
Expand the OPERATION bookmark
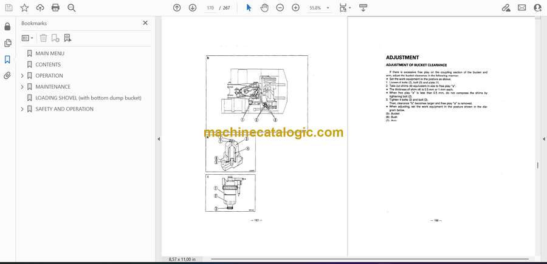tap(22, 76)
